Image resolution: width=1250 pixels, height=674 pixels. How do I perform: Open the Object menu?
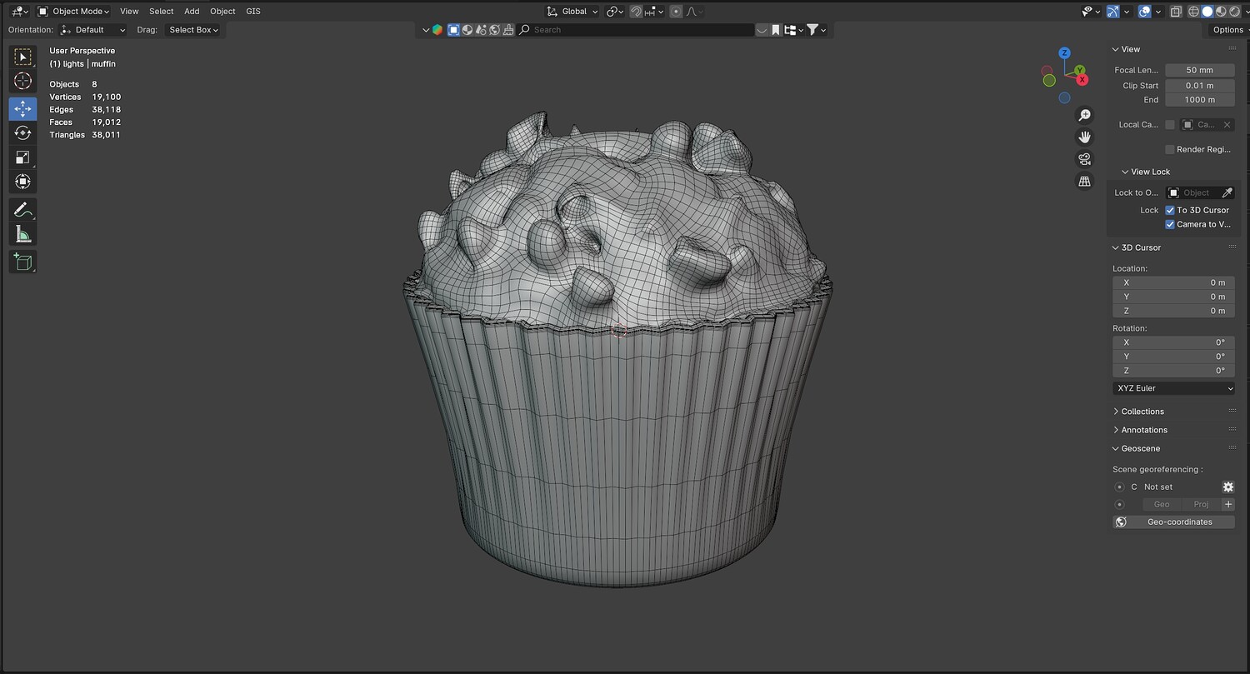[222, 12]
